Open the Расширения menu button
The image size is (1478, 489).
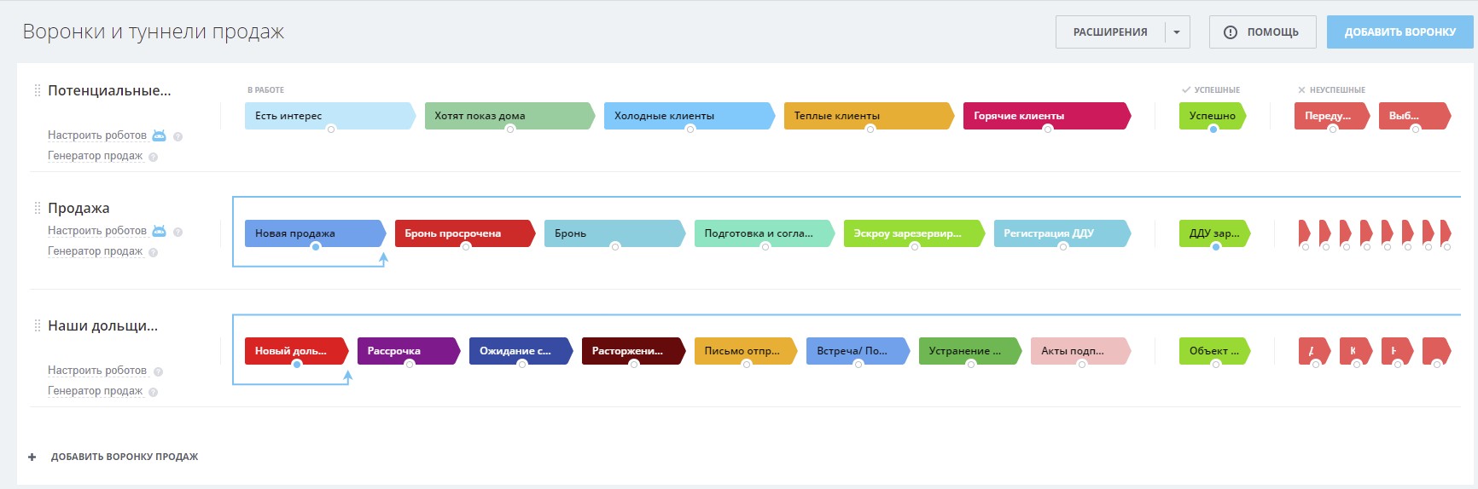coord(1110,32)
